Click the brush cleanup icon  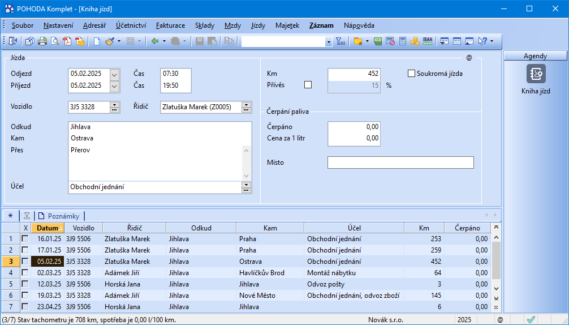109,41
